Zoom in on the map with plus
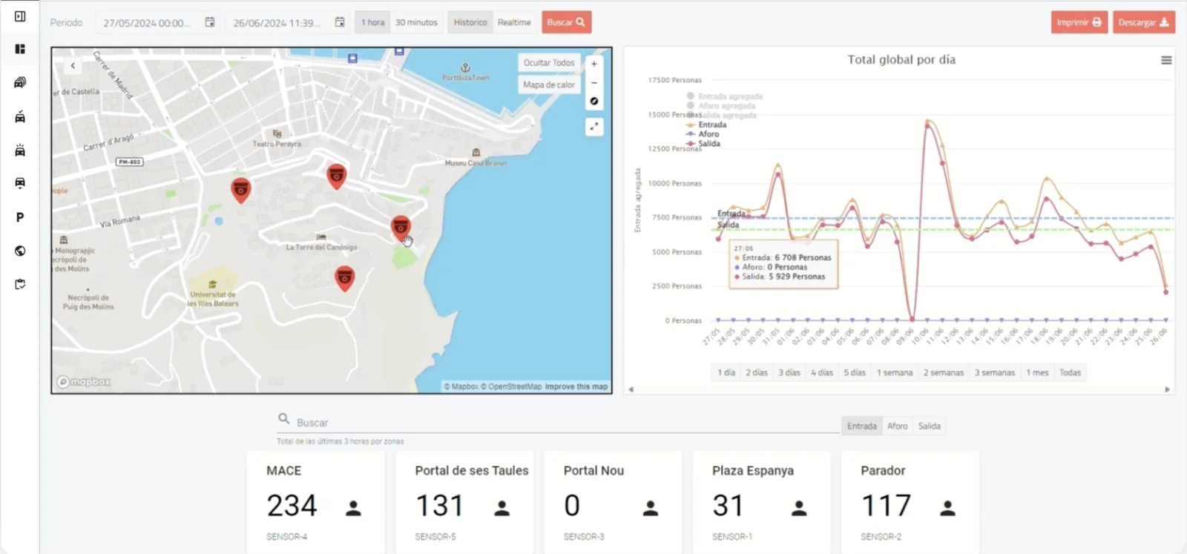 [x=593, y=64]
